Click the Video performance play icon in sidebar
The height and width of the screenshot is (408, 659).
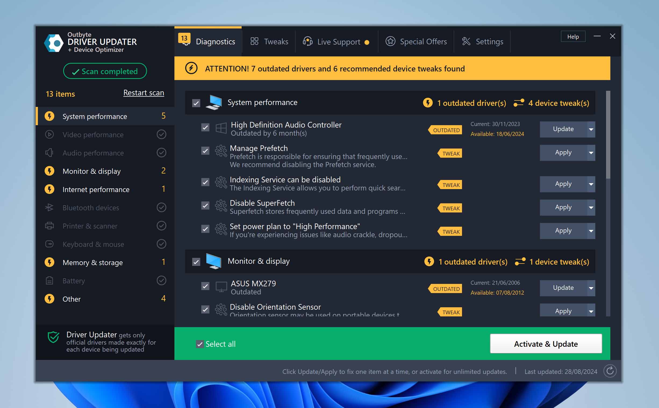(49, 134)
